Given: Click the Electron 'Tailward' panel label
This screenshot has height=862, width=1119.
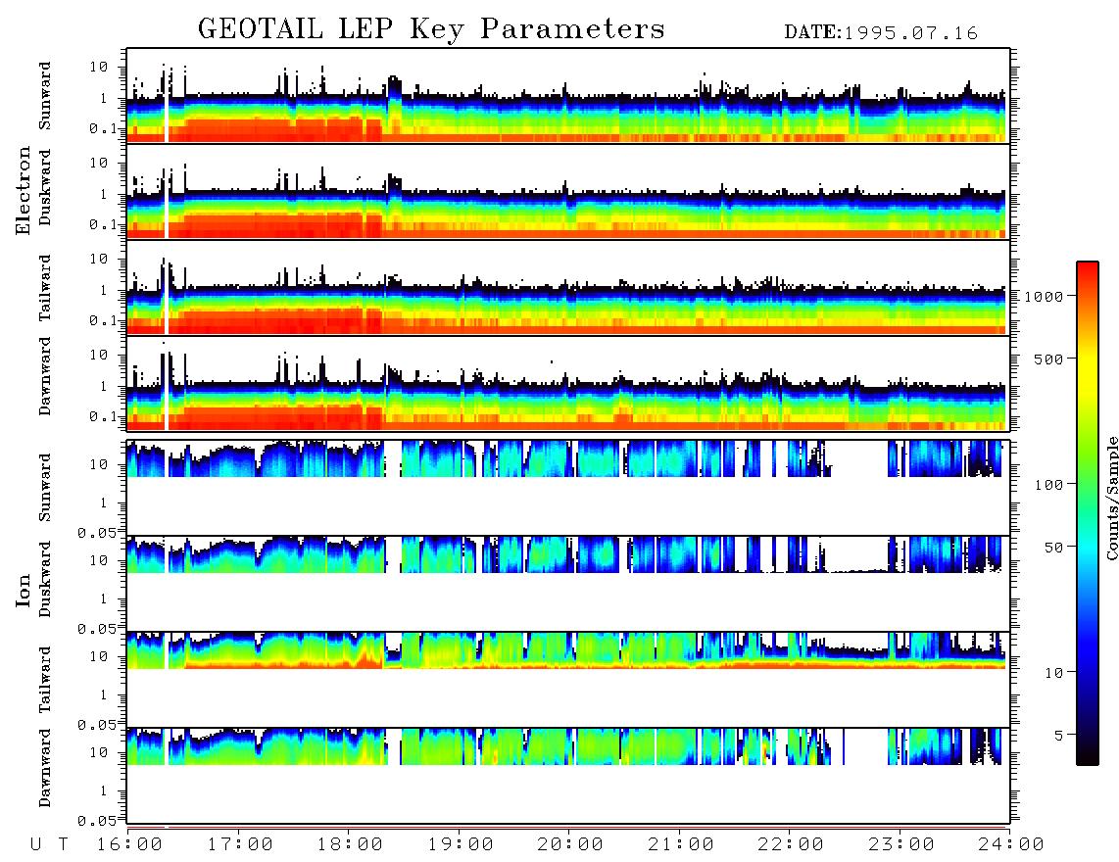Looking at the screenshot, I should point(44,287).
